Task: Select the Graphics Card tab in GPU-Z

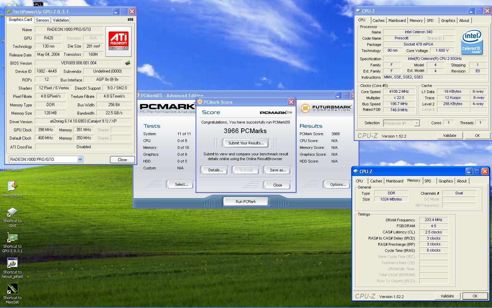Action: click(x=20, y=20)
